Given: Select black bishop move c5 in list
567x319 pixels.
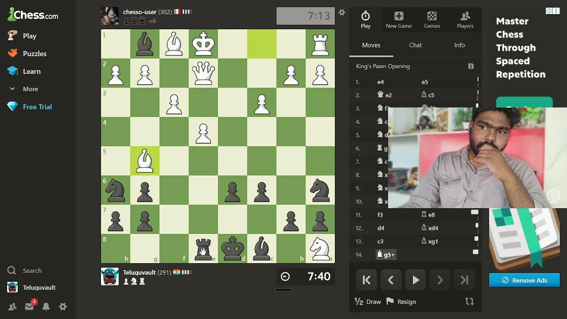Looking at the screenshot, I should point(428,95).
